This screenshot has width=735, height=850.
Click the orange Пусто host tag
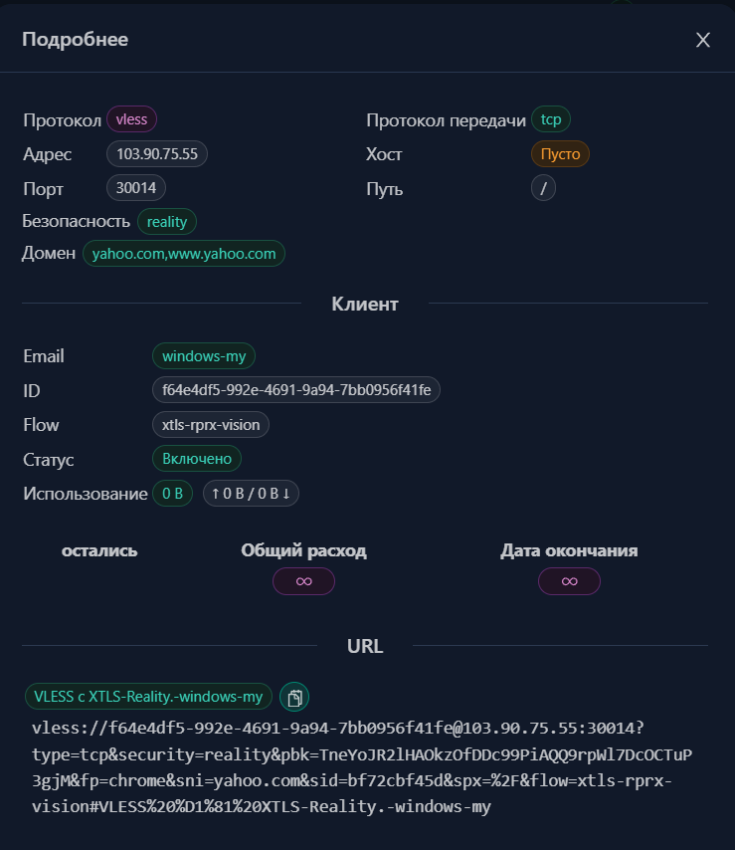click(560, 154)
